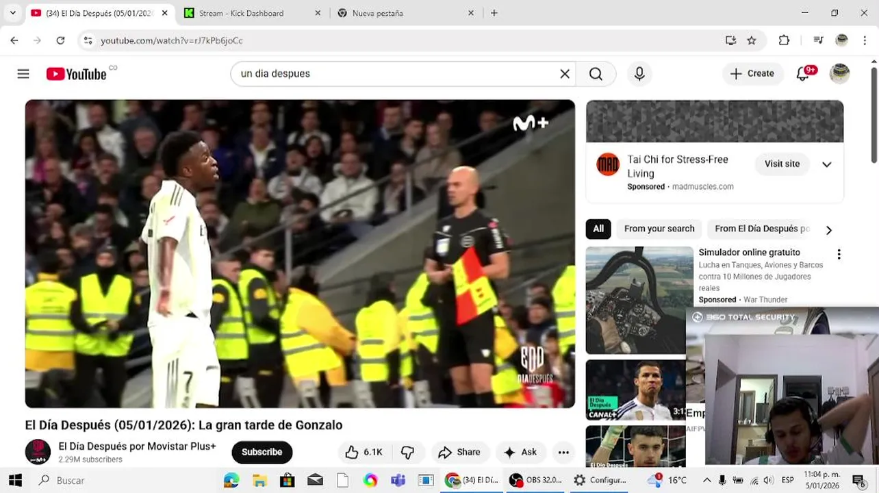Screen dimensions: 879x493
Task: Show hidden system tray icons
Action: [707, 480]
